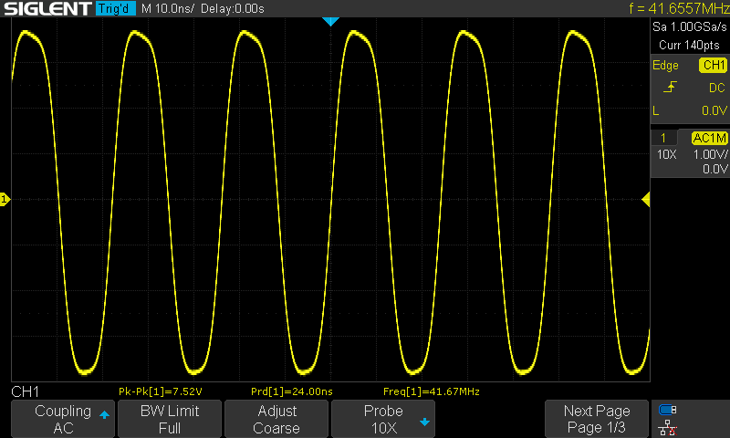Click the blue trigger position marker at top
Image resolution: width=730 pixels, height=438 pixels.
[x=330, y=21]
